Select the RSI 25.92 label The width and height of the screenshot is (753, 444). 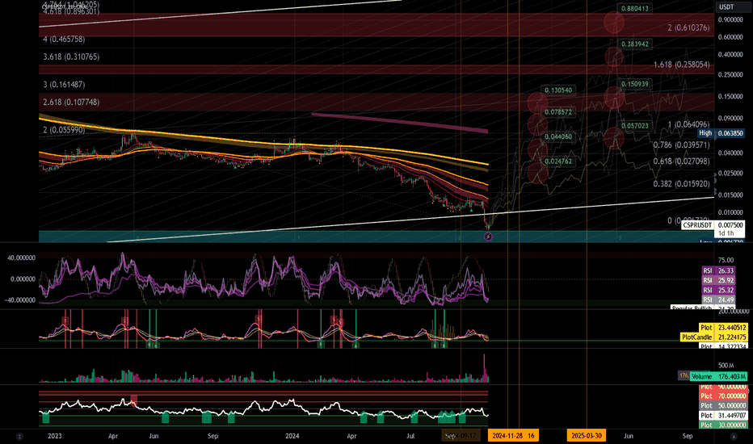719,280
